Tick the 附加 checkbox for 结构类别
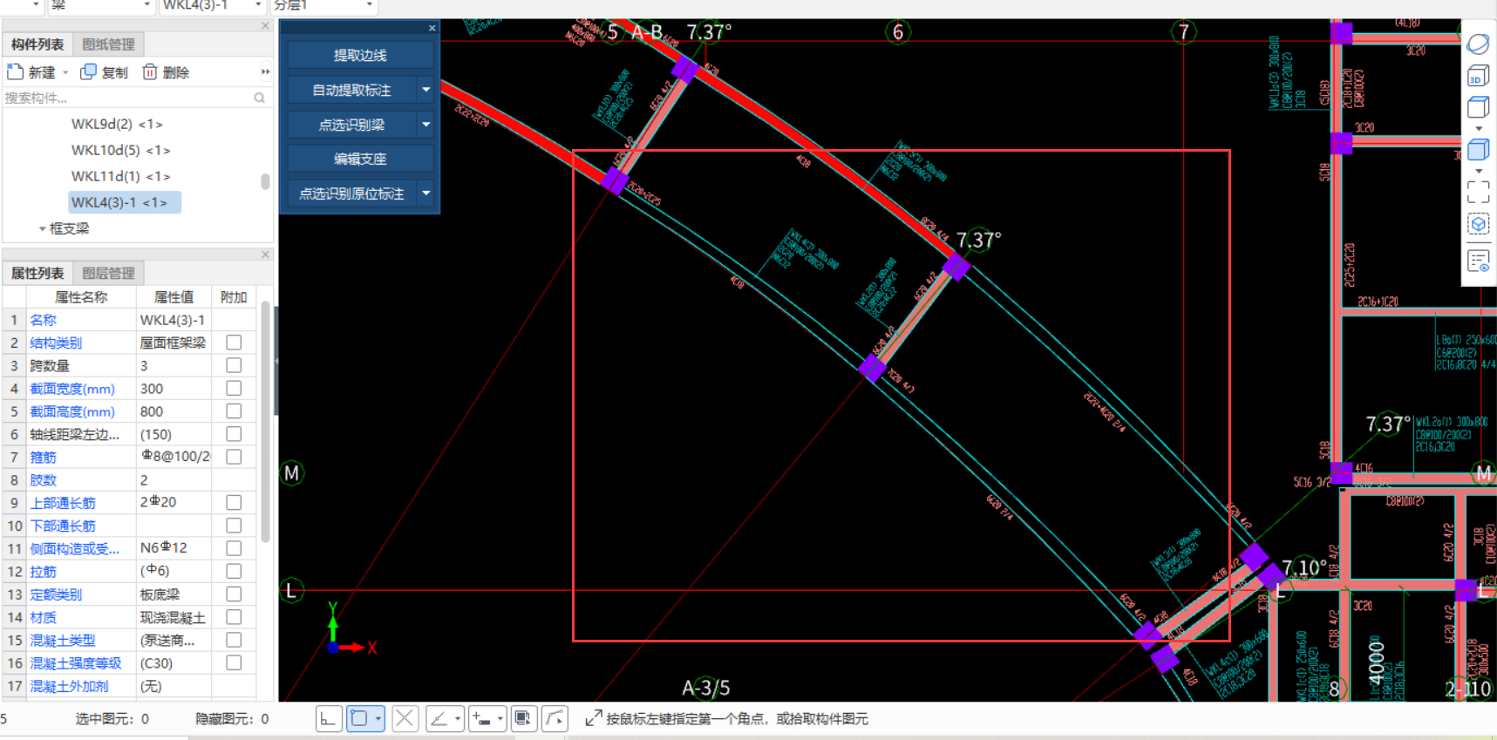The image size is (1497, 740). (x=234, y=343)
